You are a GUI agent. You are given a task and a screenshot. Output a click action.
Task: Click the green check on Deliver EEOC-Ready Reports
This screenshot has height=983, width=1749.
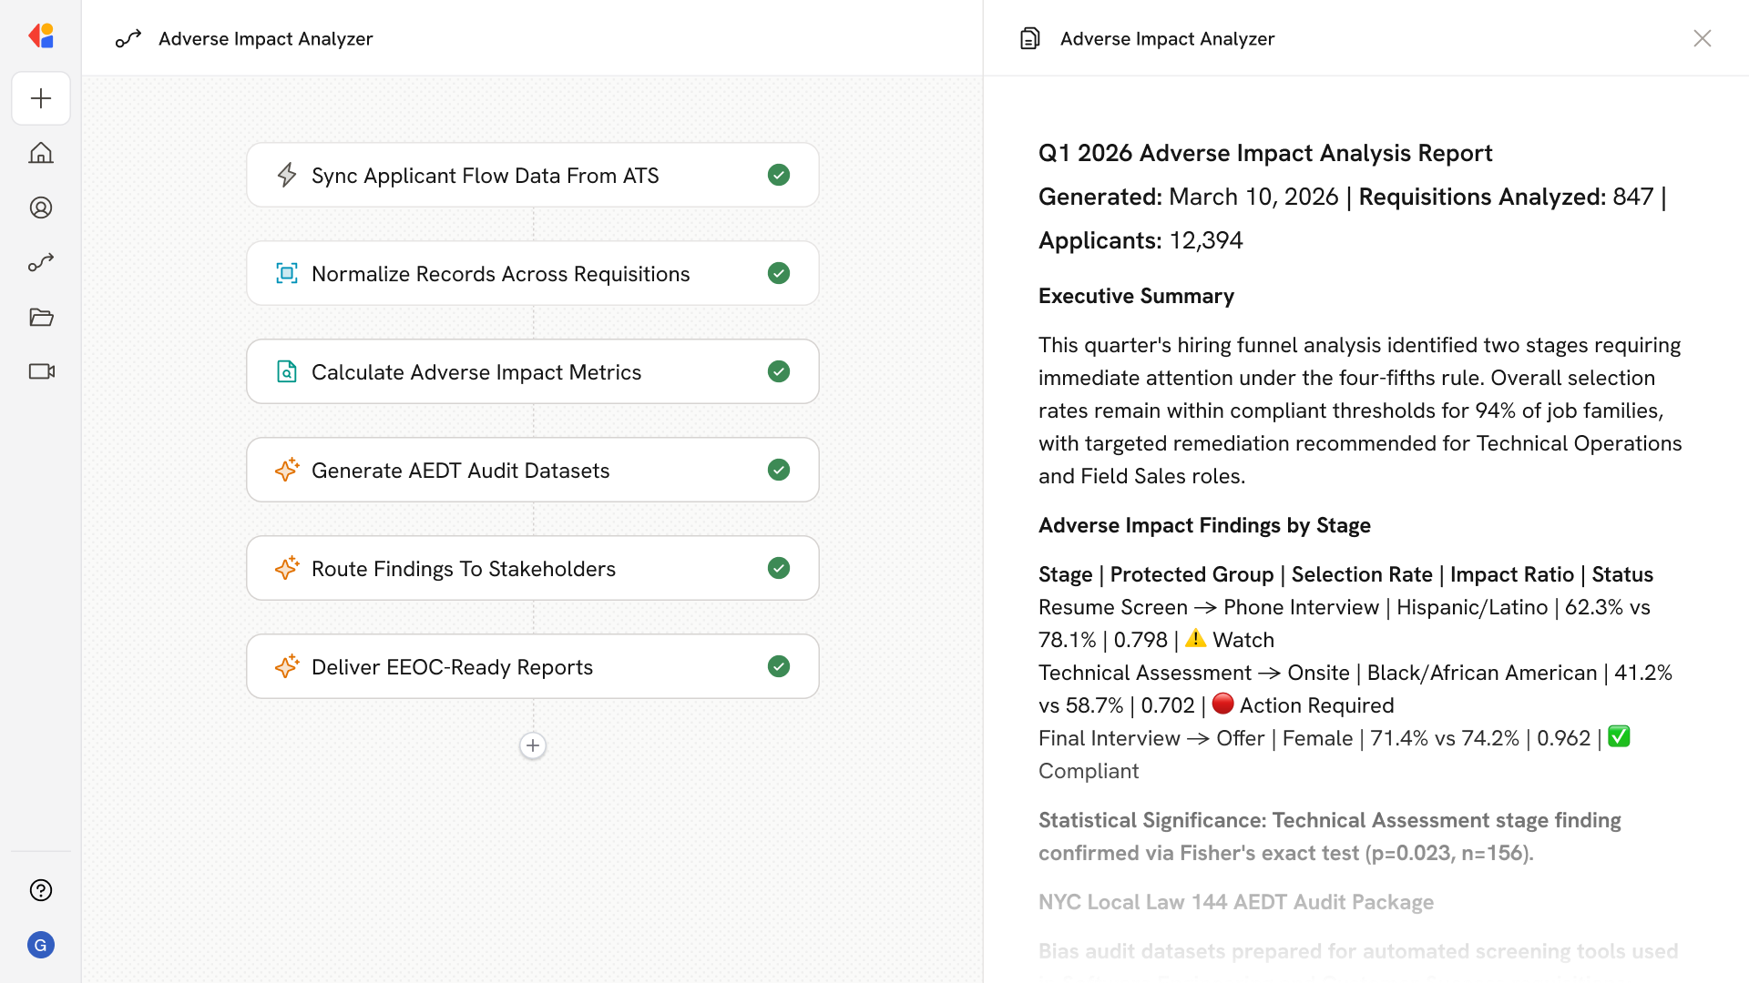(779, 666)
